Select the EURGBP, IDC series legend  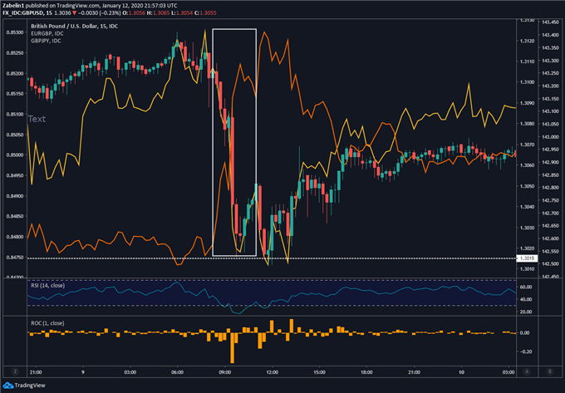point(47,33)
